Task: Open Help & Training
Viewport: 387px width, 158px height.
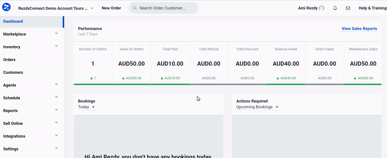Action: (372, 8)
